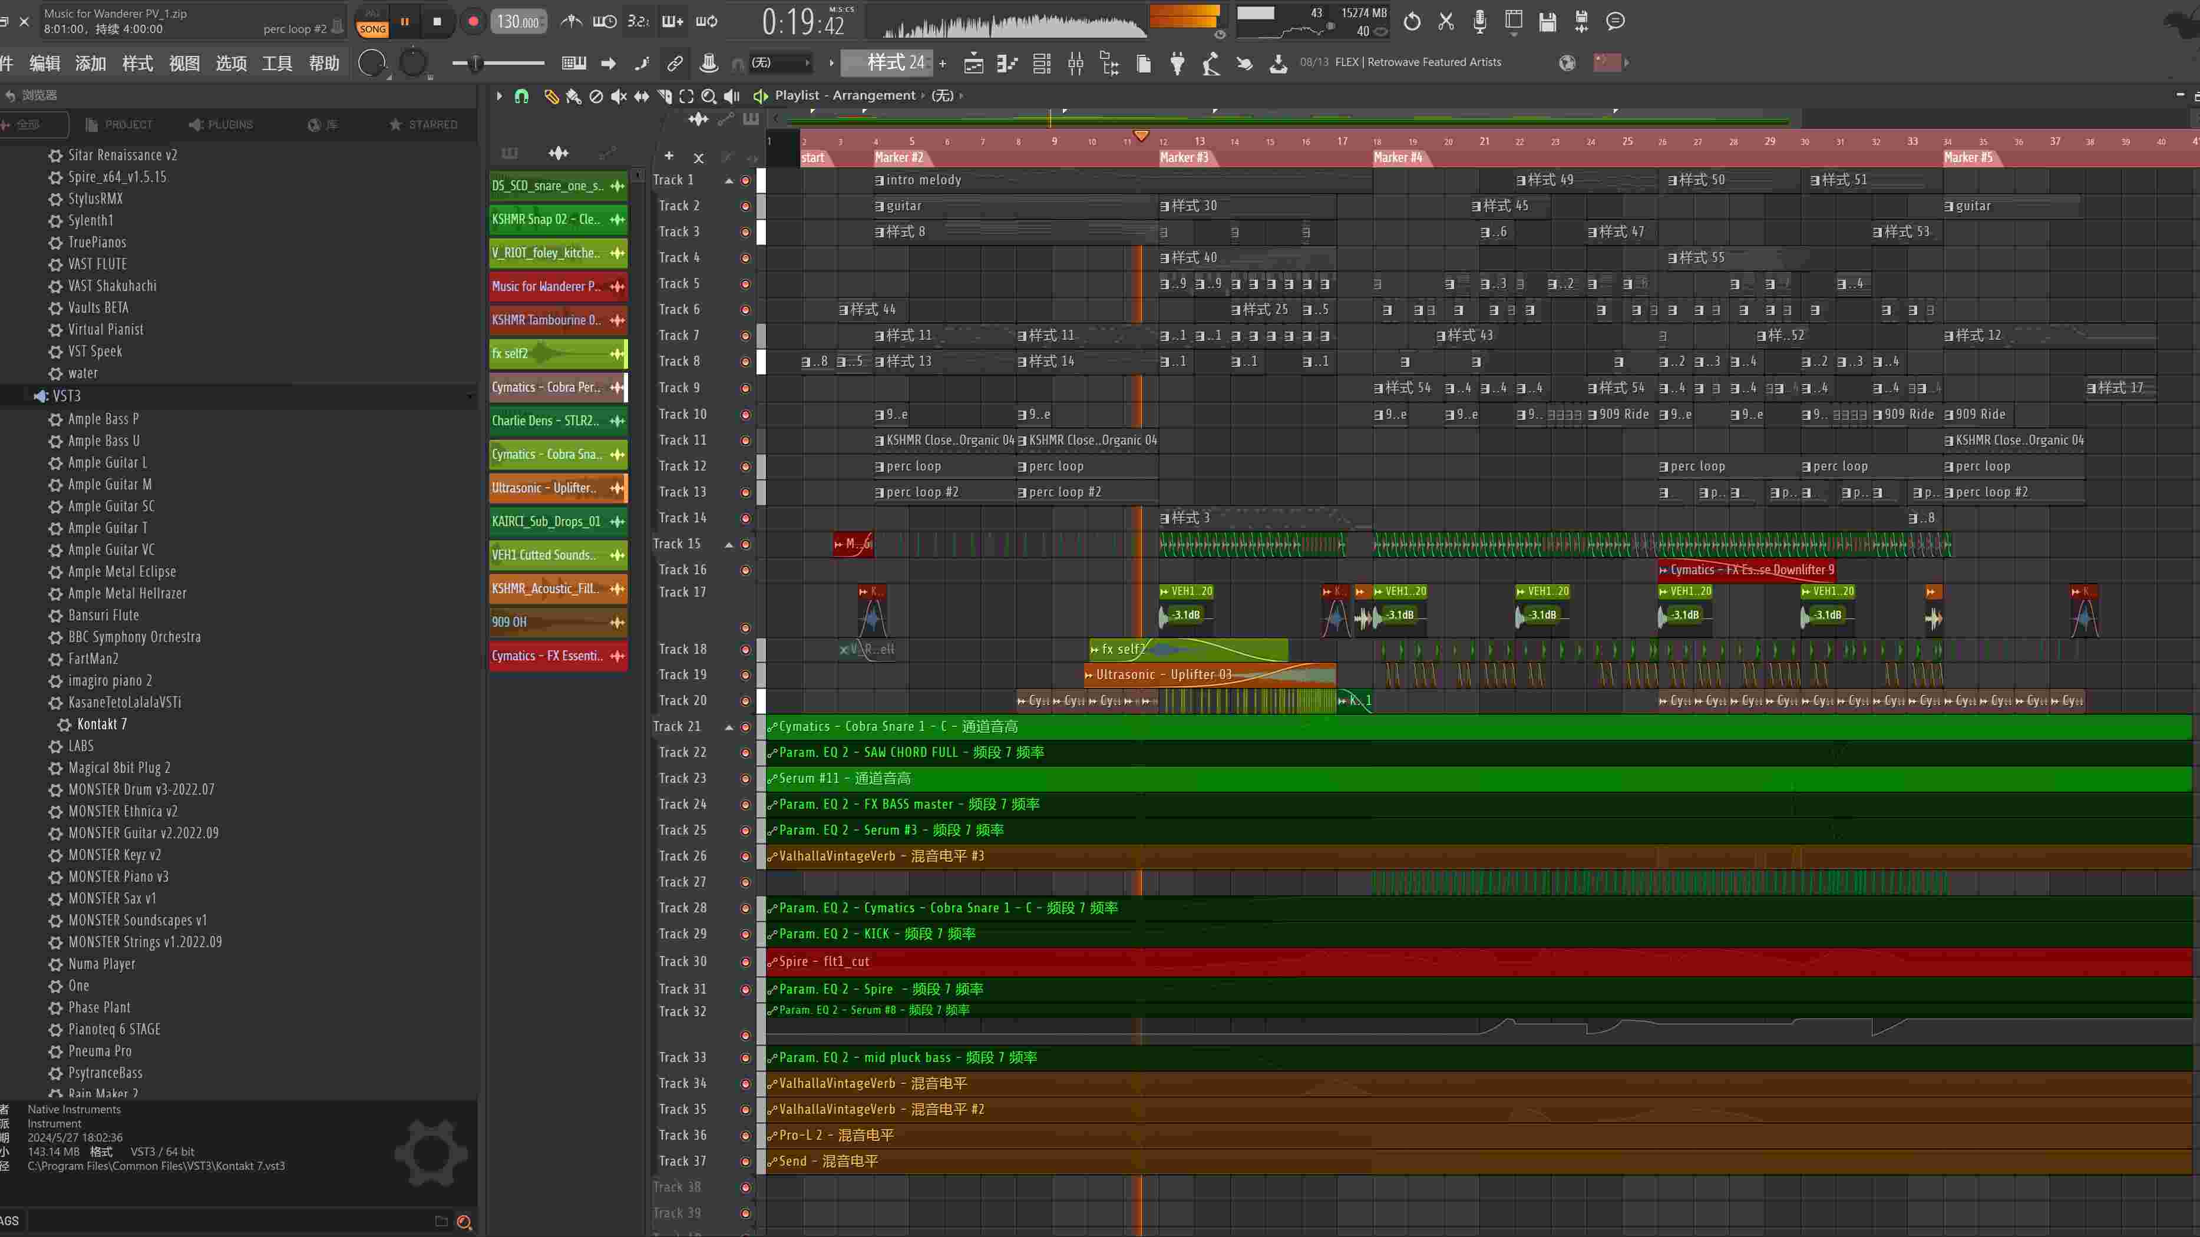
Task: Mute Track 12 via its mute light
Action: coord(745,467)
